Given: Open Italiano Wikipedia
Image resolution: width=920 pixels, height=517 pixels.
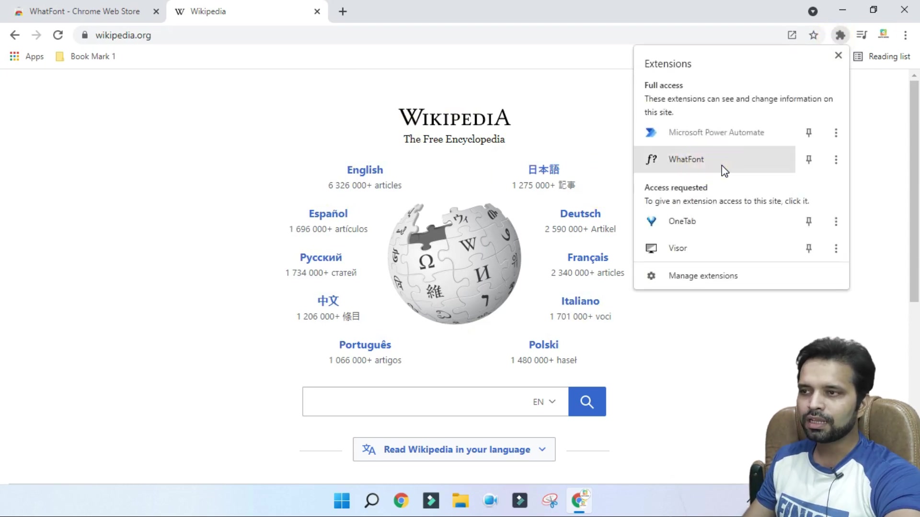Looking at the screenshot, I should click(x=580, y=301).
